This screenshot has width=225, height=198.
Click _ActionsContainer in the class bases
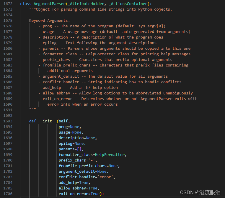click(128, 4)
